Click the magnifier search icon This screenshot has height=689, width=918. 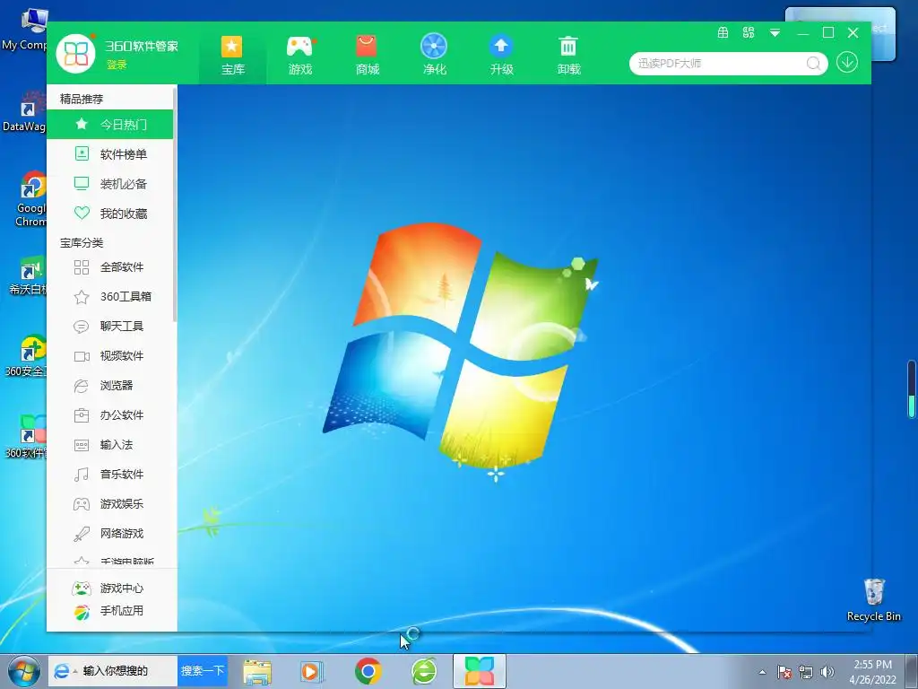pyautogui.click(x=813, y=64)
